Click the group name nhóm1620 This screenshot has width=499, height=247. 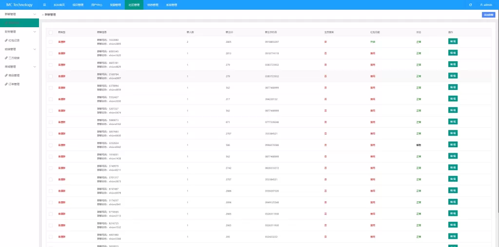click(x=115, y=55)
